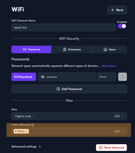
Task: Click the Show More link
Action: coord(109,66)
